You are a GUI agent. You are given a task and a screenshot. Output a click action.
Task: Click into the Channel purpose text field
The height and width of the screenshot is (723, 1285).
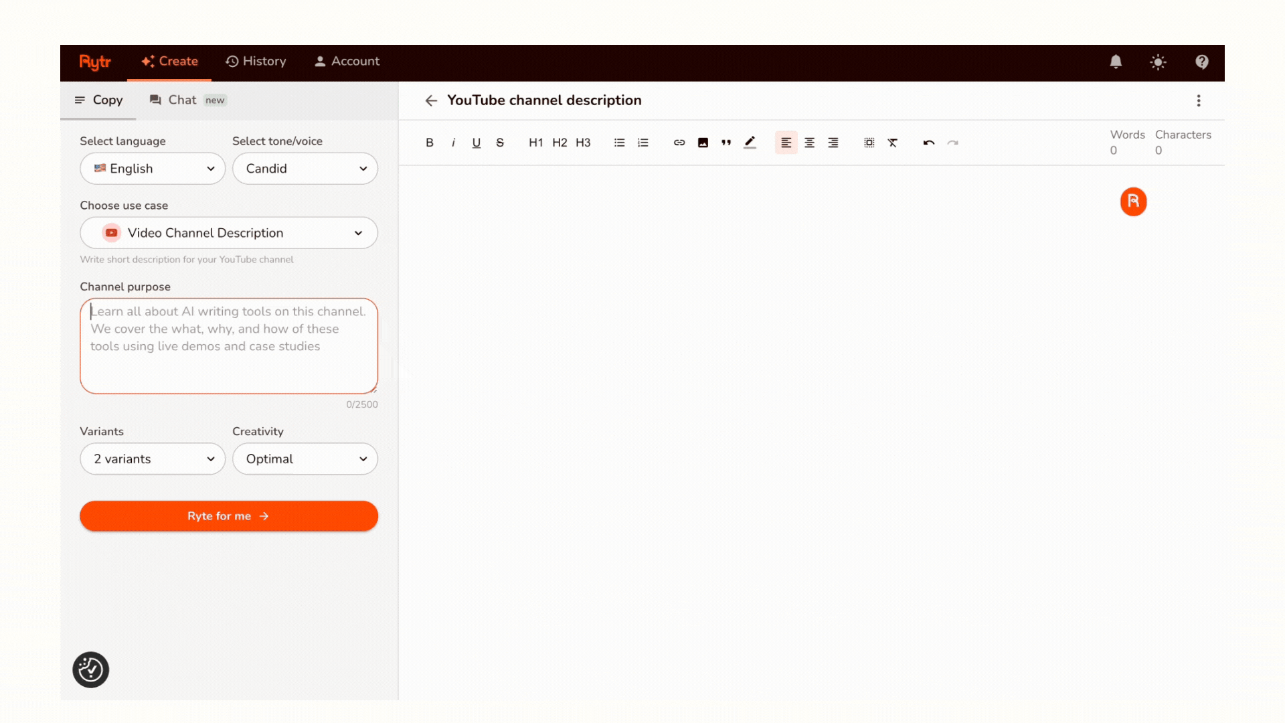tap(229, 346)
